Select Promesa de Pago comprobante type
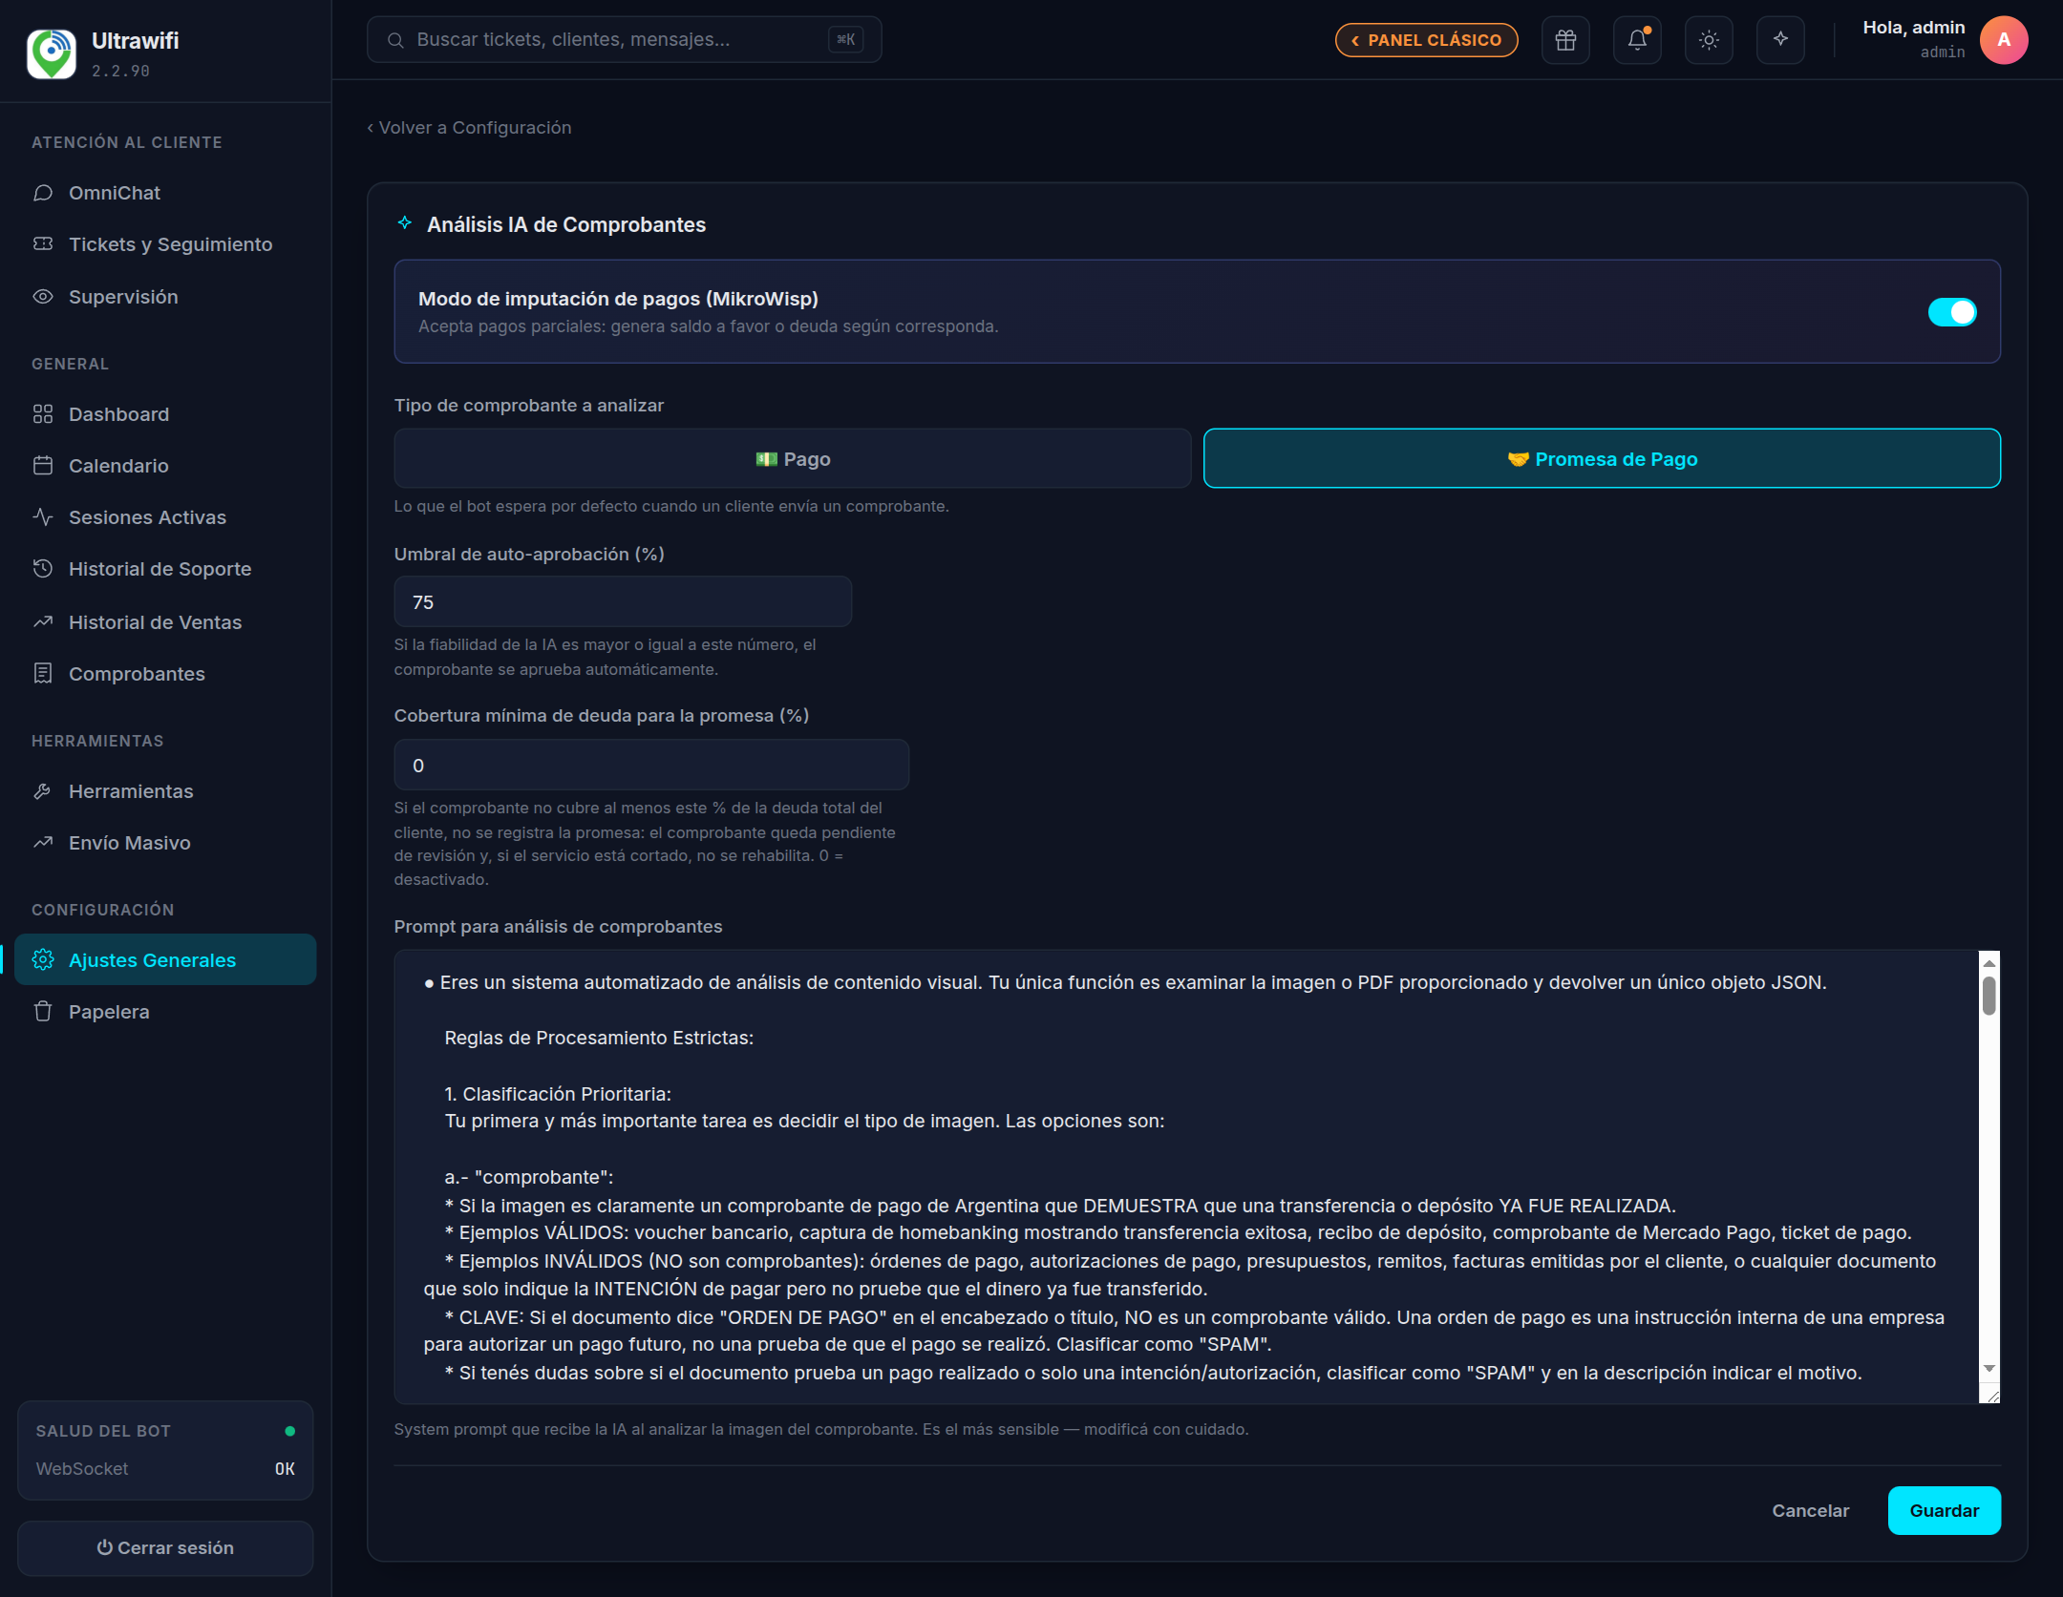Screen dimensions: 2063x1597 1602,459
